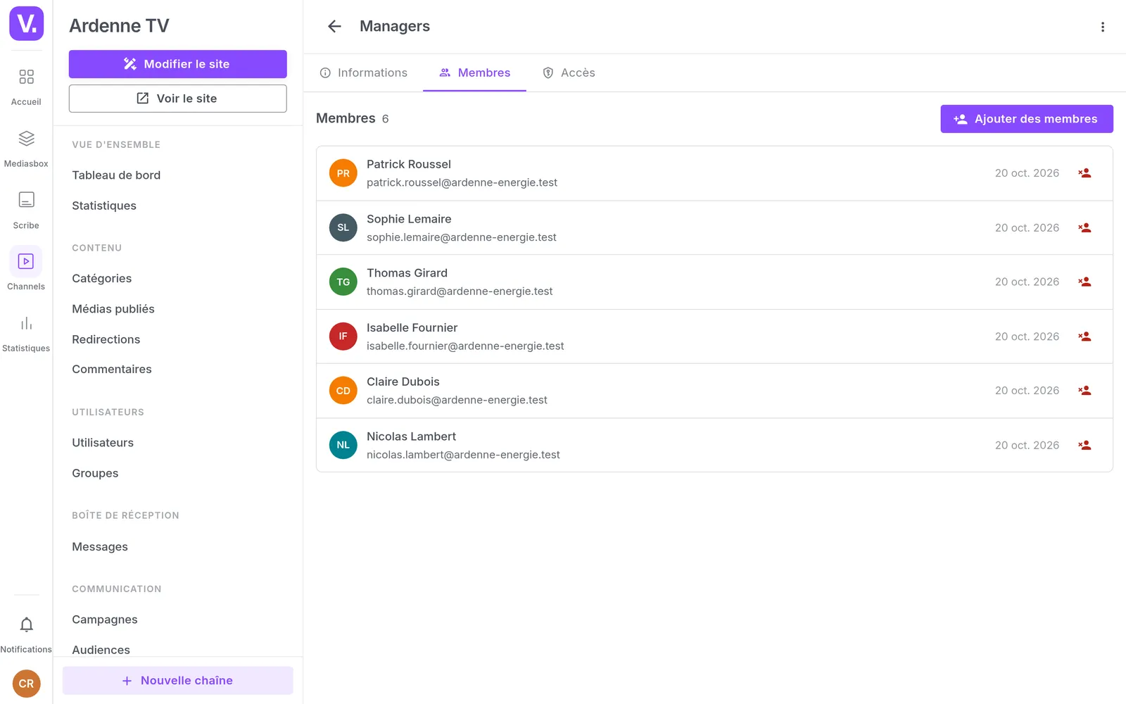Open Statistiques under Vue d'ensemble
Viewport: 1126px width, 704px height.
click(x=104, y=206)
